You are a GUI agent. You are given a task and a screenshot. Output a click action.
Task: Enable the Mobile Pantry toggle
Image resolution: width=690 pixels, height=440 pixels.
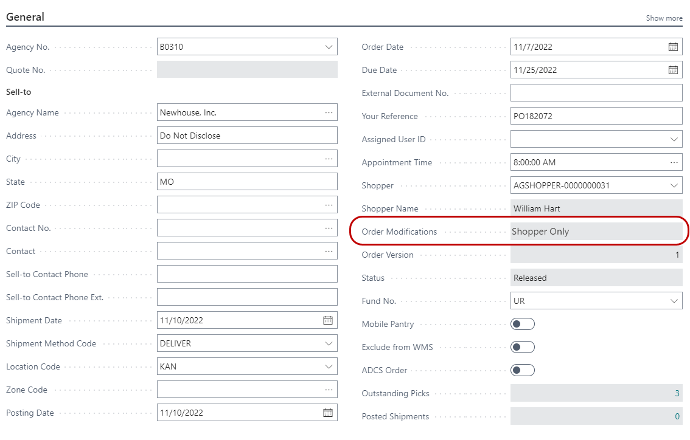click(x=523, y=324)
